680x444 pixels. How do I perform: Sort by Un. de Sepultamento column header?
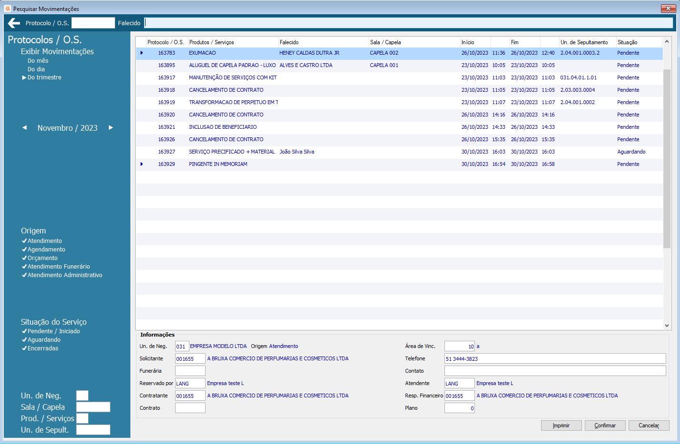[588, 42]
